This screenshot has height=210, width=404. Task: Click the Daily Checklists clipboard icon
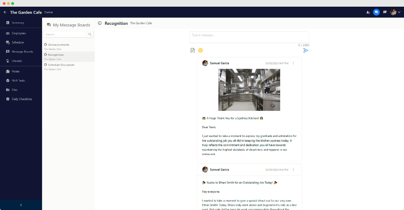coord(8,99)
